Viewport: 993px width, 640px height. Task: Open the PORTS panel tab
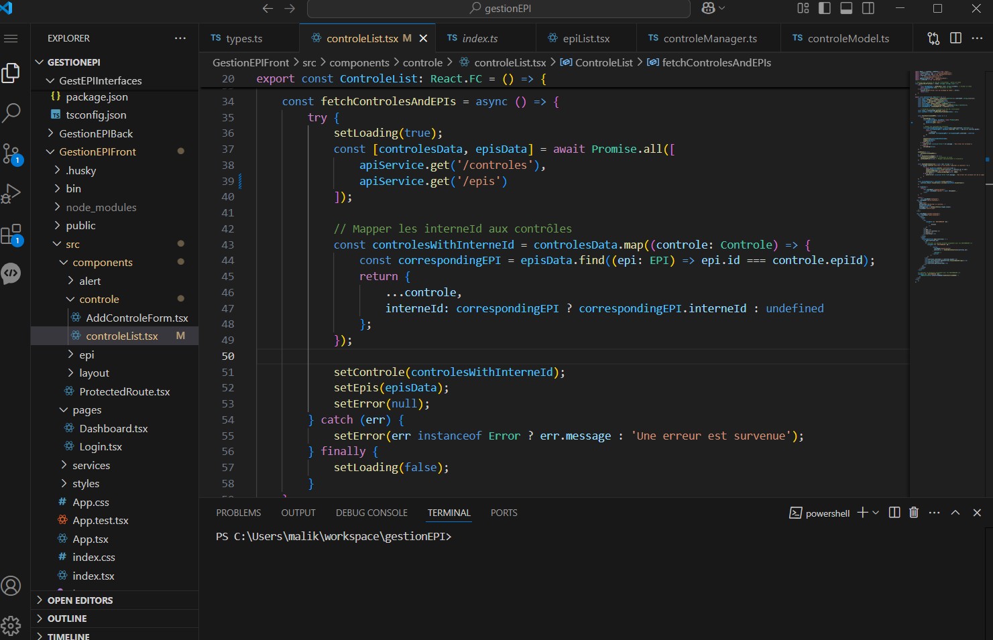point(504,513)
